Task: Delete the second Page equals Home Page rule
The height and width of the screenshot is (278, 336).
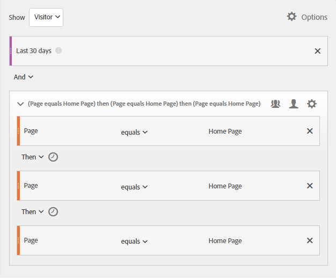Action: pos(310,186)
